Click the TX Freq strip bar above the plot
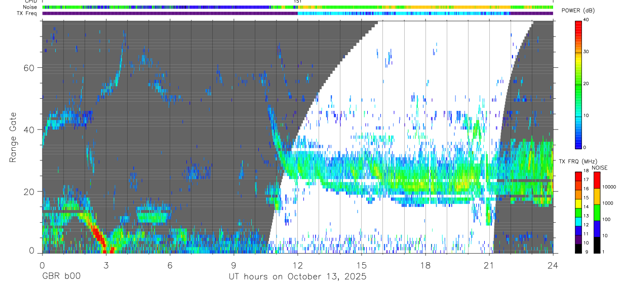 [297, 13]
